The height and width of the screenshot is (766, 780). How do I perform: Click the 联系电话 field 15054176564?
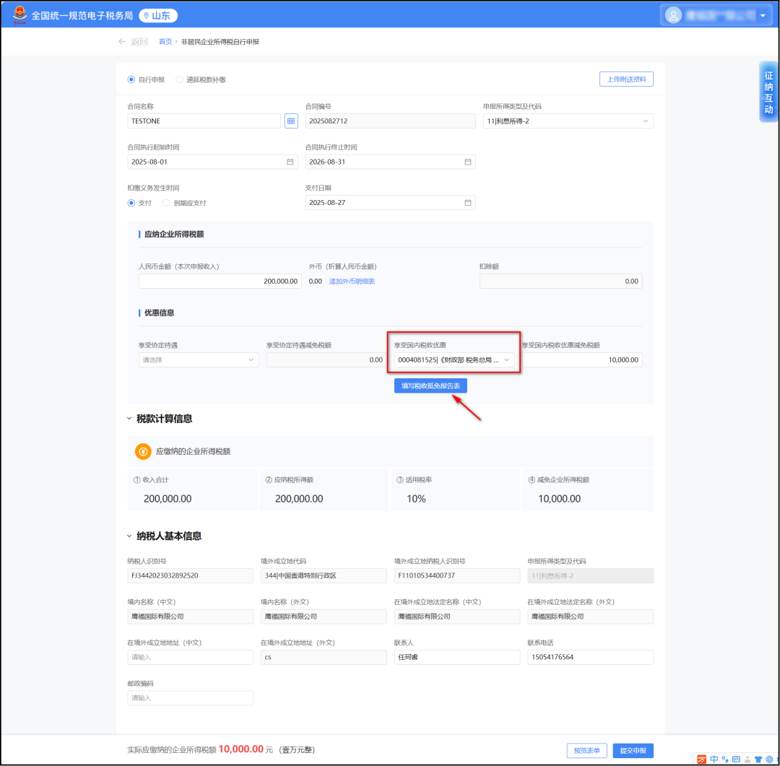coord(591,657)
